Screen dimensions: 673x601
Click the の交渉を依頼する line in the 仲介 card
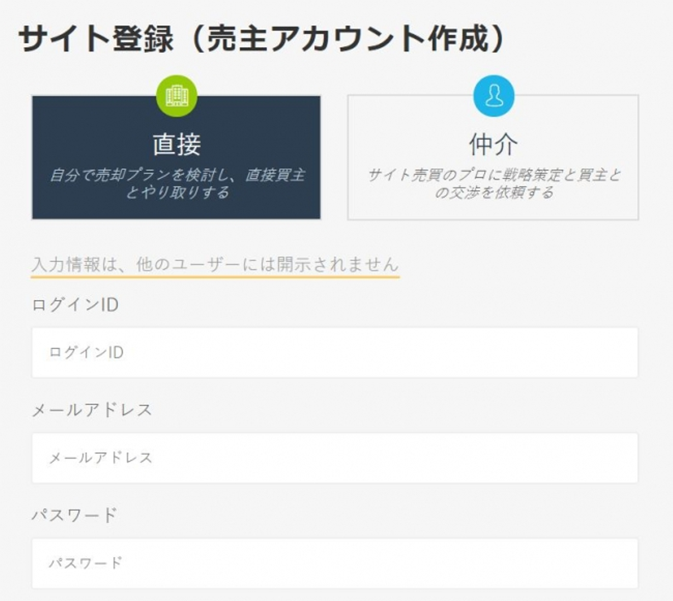(494, 192)
